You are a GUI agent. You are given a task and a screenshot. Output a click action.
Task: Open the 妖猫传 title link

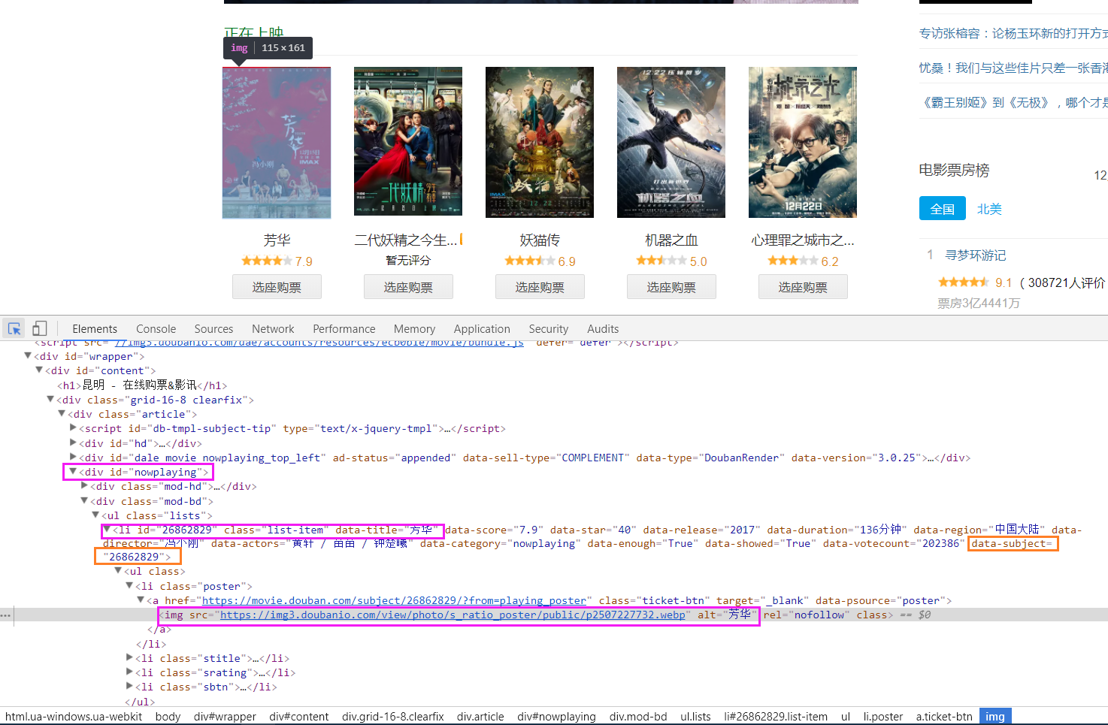click(x=540, y=240)
